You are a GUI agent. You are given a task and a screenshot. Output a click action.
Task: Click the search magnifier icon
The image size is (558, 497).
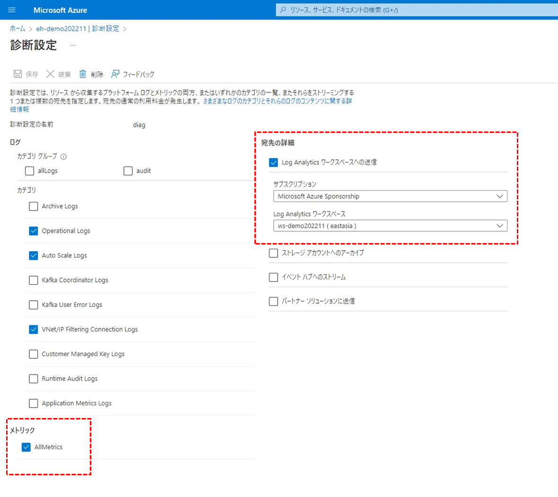point(283,10)
